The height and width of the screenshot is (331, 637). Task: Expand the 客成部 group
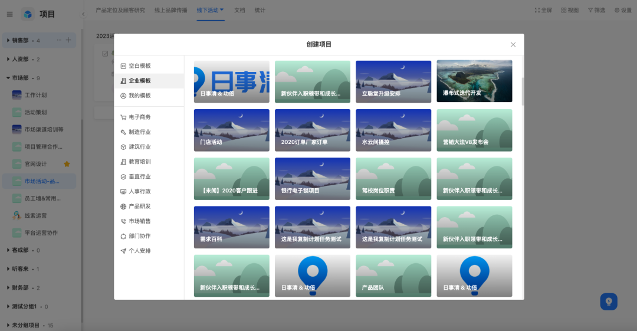coord(8,250)
